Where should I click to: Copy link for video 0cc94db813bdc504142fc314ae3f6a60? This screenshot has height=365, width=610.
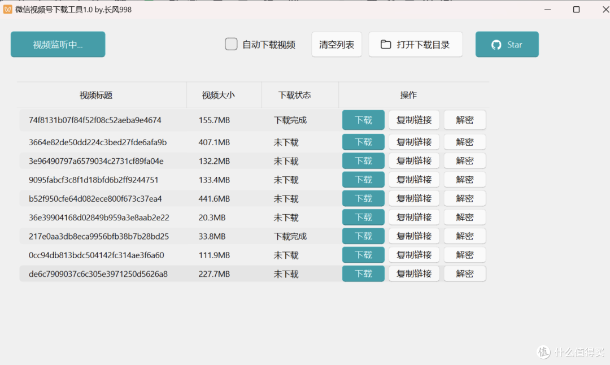pyautogui.click(x=414, y=255)
